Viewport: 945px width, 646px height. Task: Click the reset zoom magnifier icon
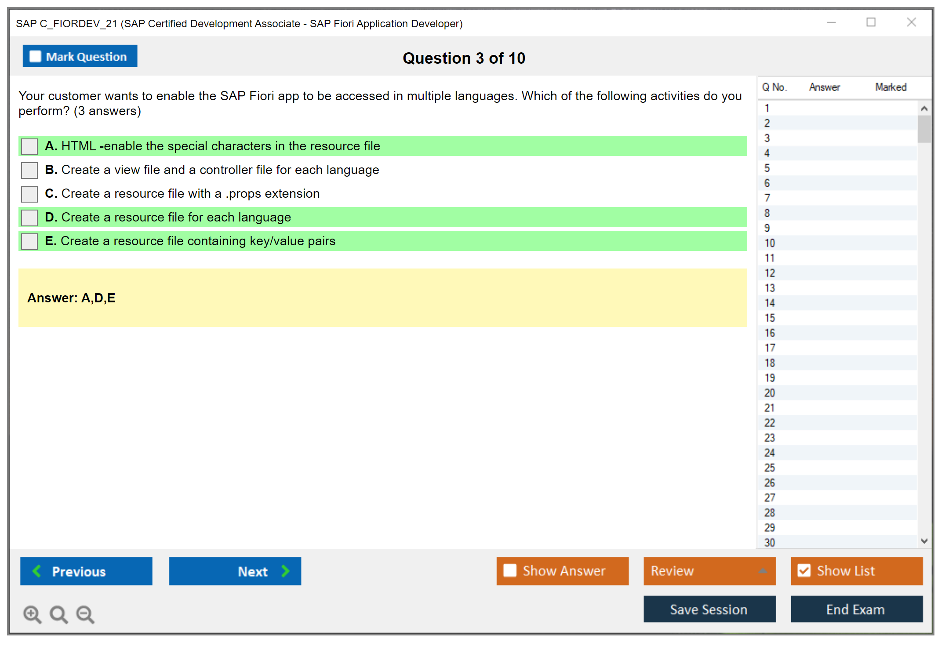point(58,614)
